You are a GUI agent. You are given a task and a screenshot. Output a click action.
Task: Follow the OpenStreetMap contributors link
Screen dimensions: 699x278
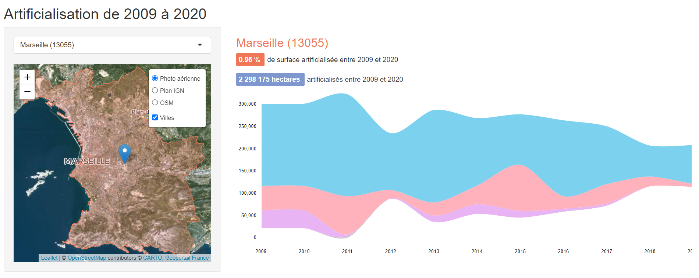click(x=87, y=258)
